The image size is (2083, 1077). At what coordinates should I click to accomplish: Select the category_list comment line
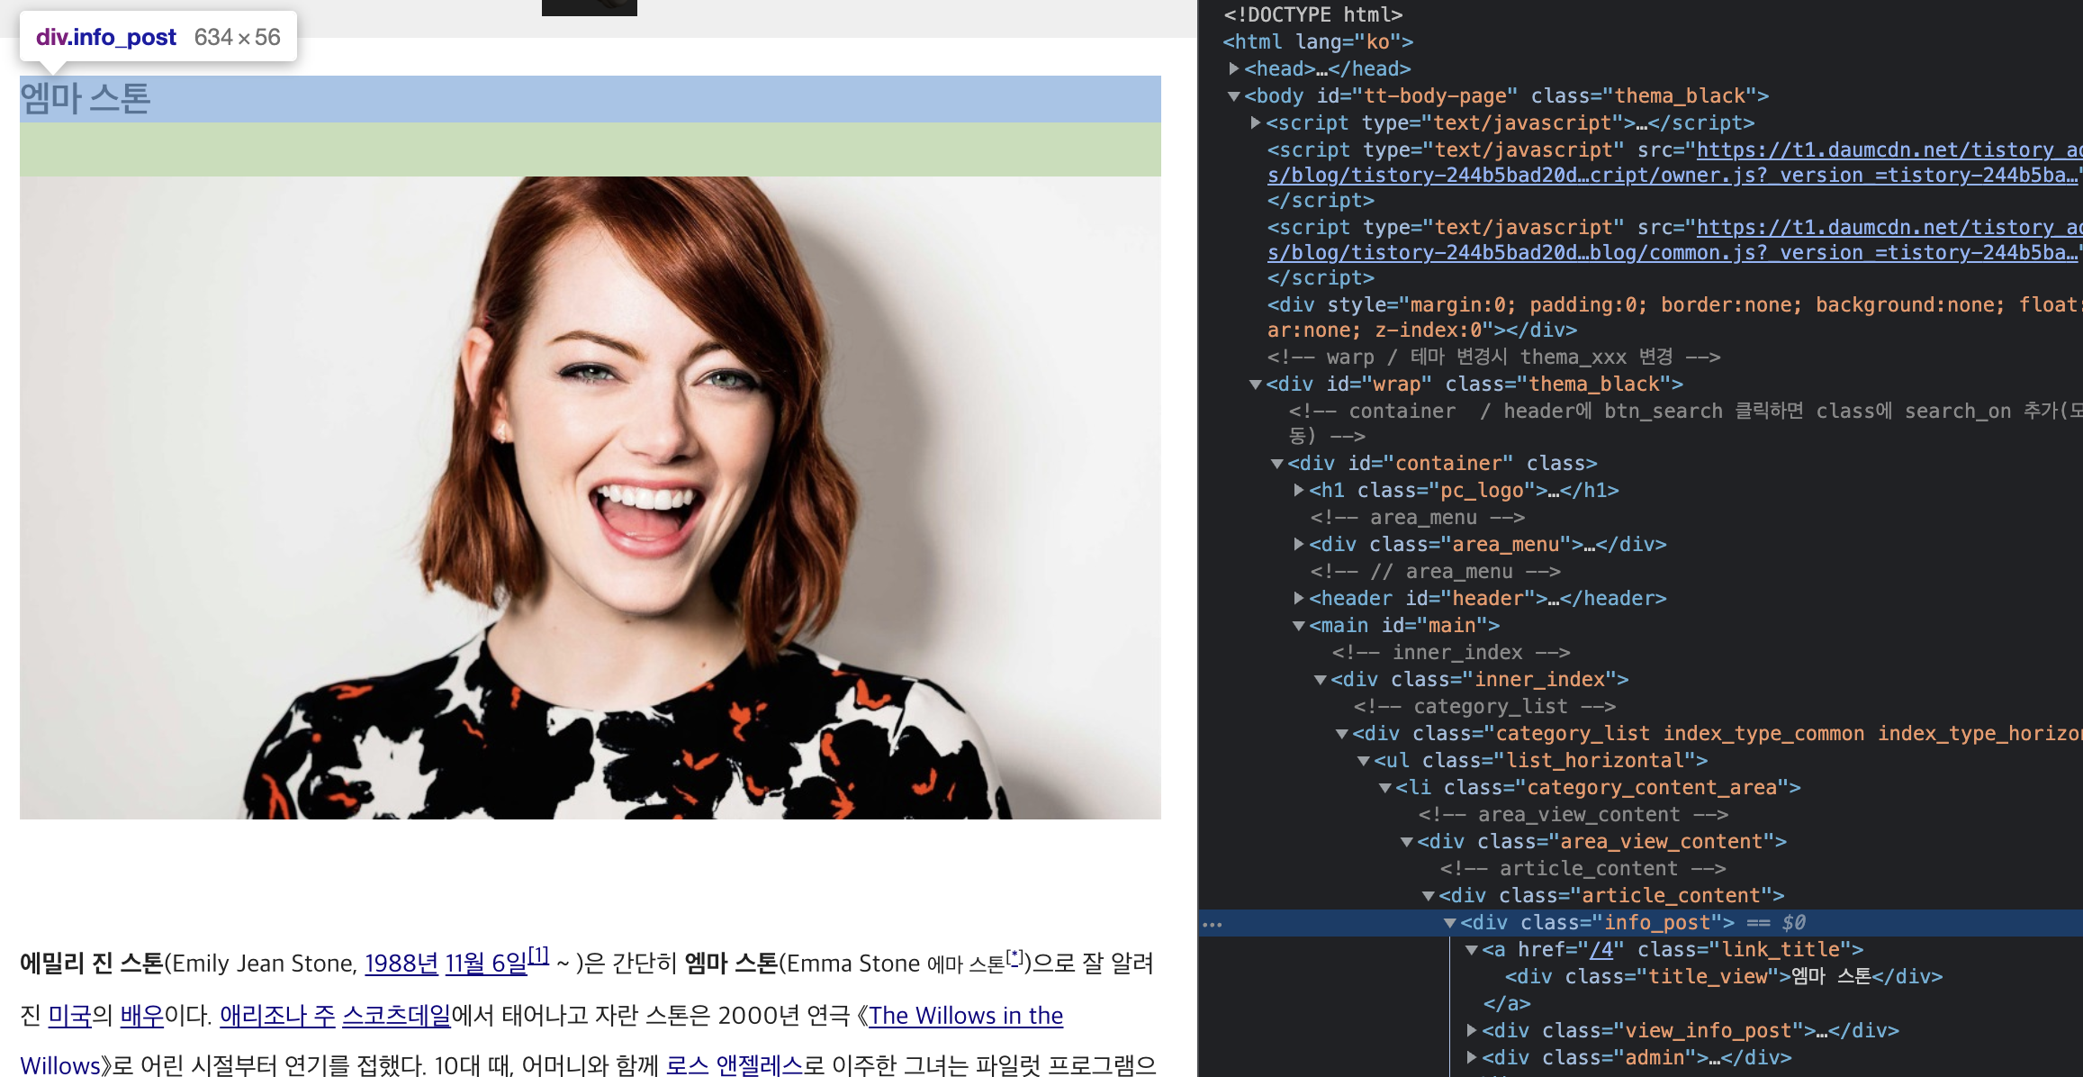1484,706
